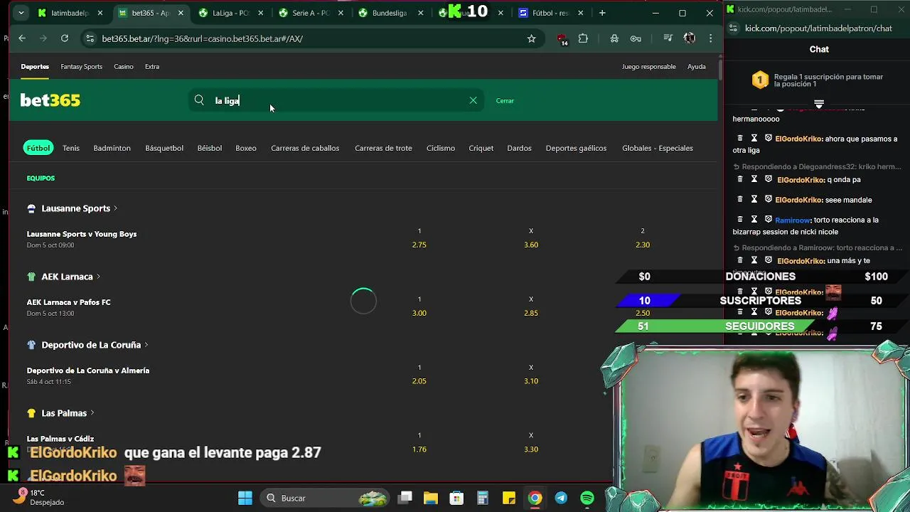Open AEK Larnaca v Pafos FC match
910x512 pixels.
pyautogui.click(x=68, y=302)
